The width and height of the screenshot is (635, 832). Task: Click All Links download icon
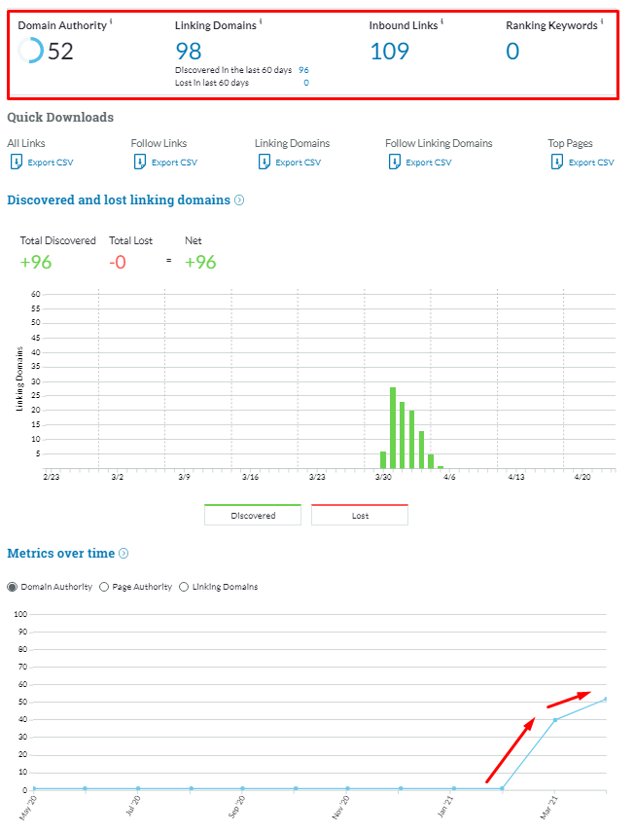pos(16,162)
